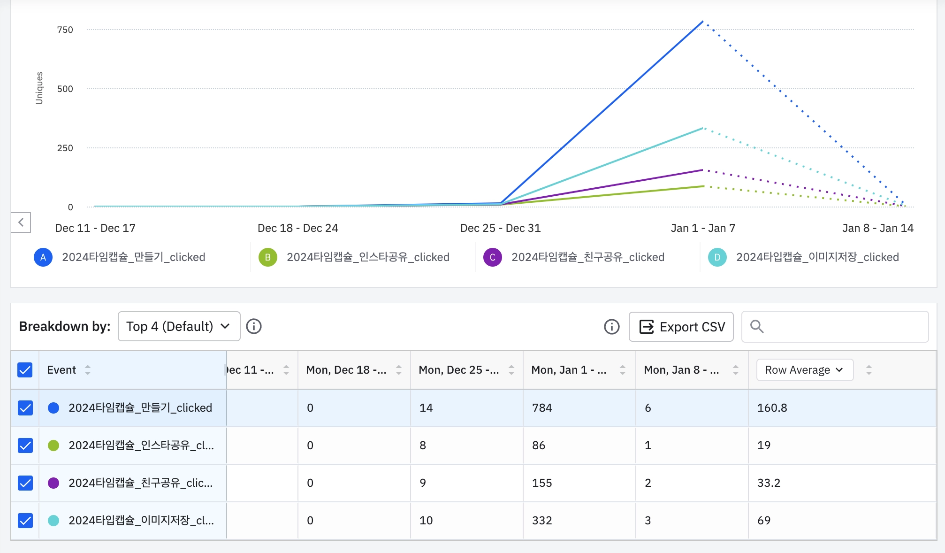Screen dimensions: 945x553
Task: Click legend badge A for 만들기_clicked
Action: (x=43, y=257)
